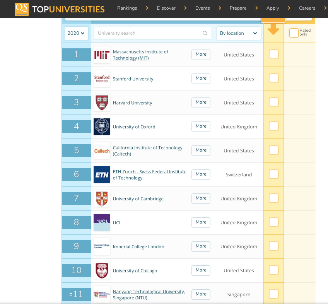This screenshot has width=328, height=304.
Task: Show More for Harvard University
Action: pyautogui.click(x=201, y=102)
